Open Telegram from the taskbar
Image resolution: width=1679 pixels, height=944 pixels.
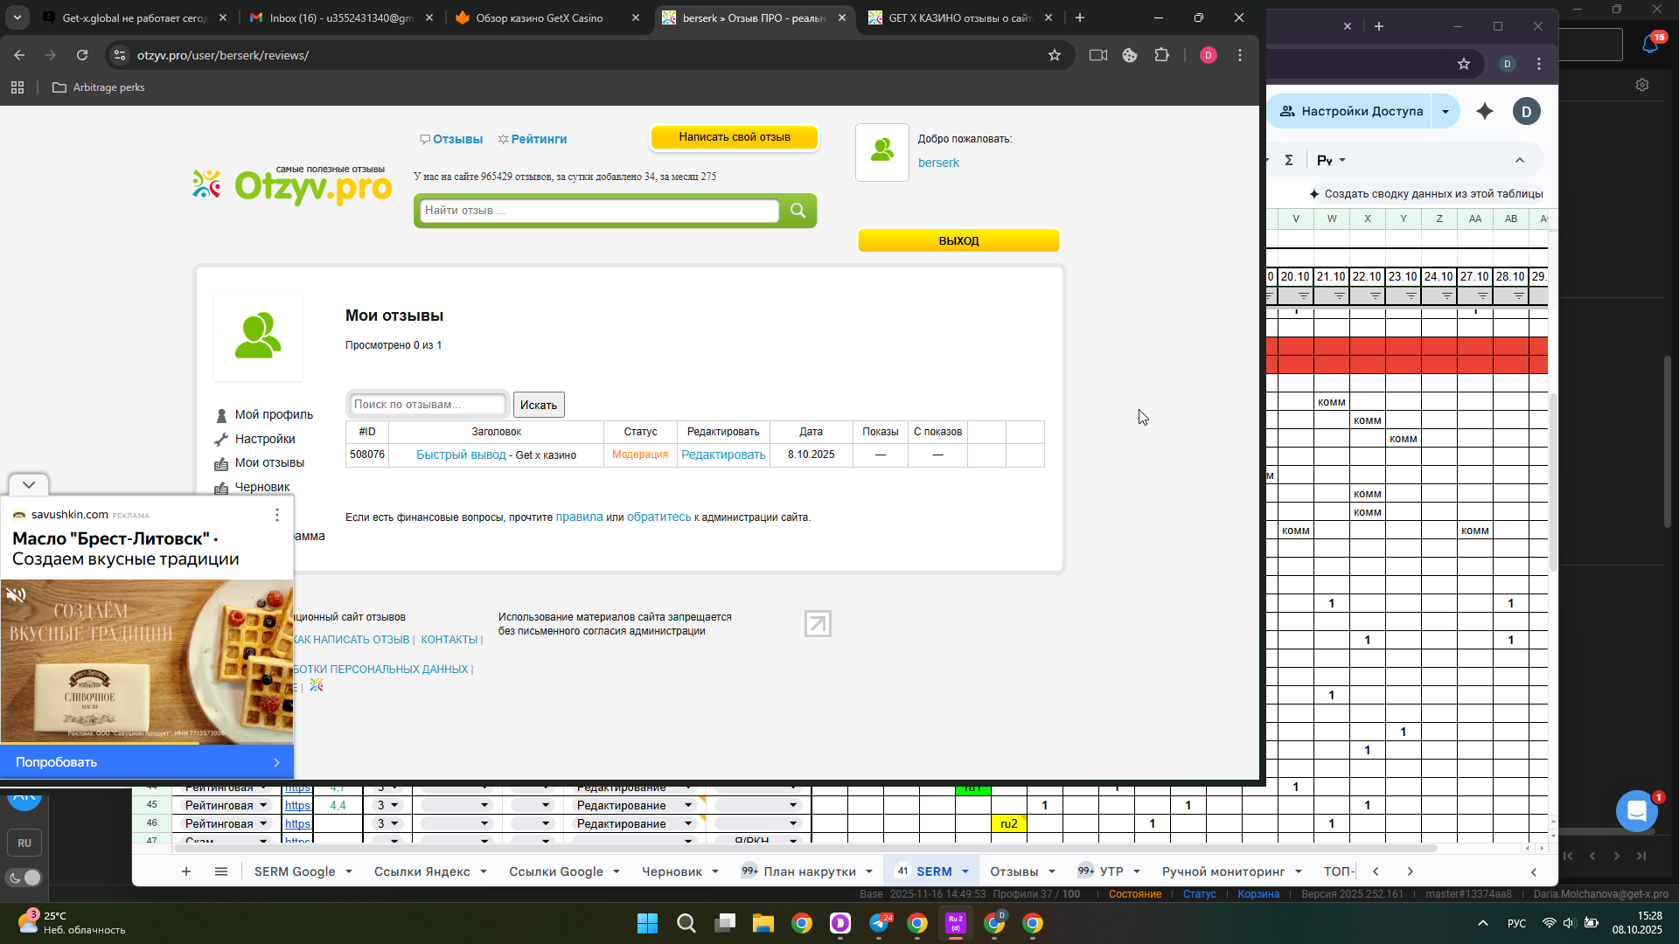(x=879, y=923)
